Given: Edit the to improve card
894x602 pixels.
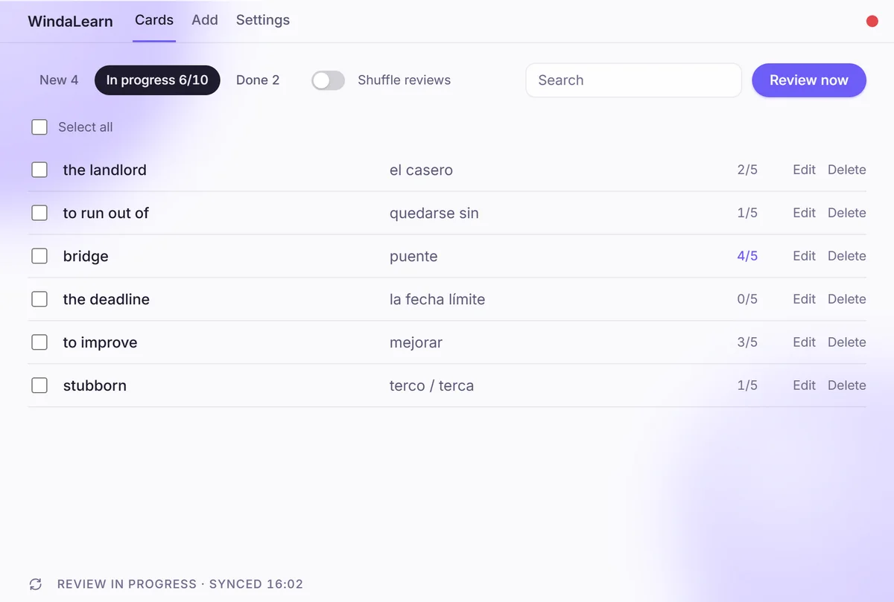Looking at the screenshot, I should 804,342.
